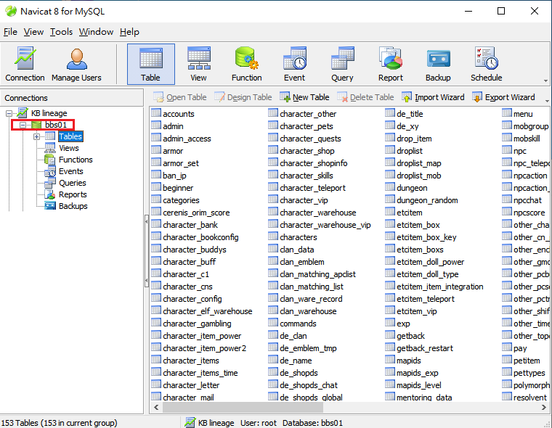Open the Report section
The height and width of the screenshot is (428, 552).
390,64
